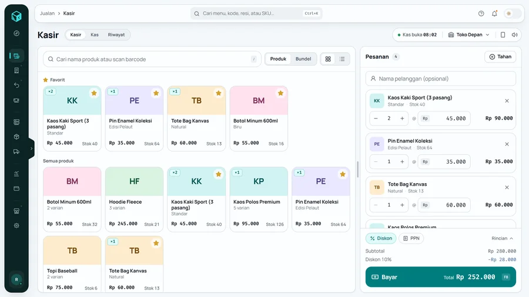The width and height of the screenshot is (529, 297).
Task: Select the Kasir tab
Action: 76,35
